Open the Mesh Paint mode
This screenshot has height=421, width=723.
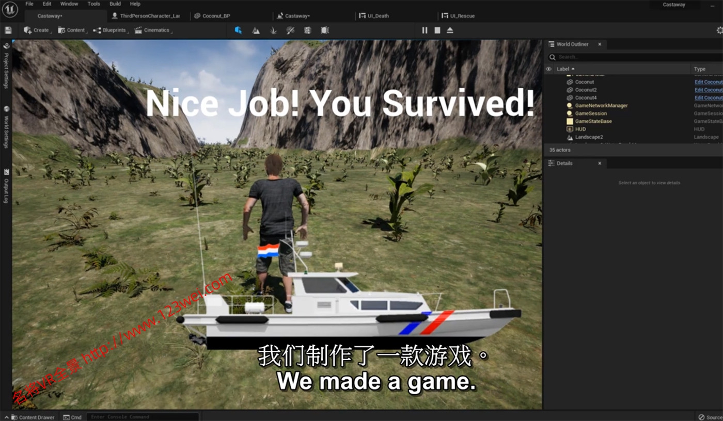coord(290,30)
